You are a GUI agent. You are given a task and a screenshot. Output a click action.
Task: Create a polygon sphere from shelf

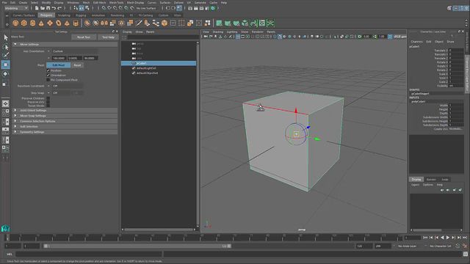click(x=15, y=23)
